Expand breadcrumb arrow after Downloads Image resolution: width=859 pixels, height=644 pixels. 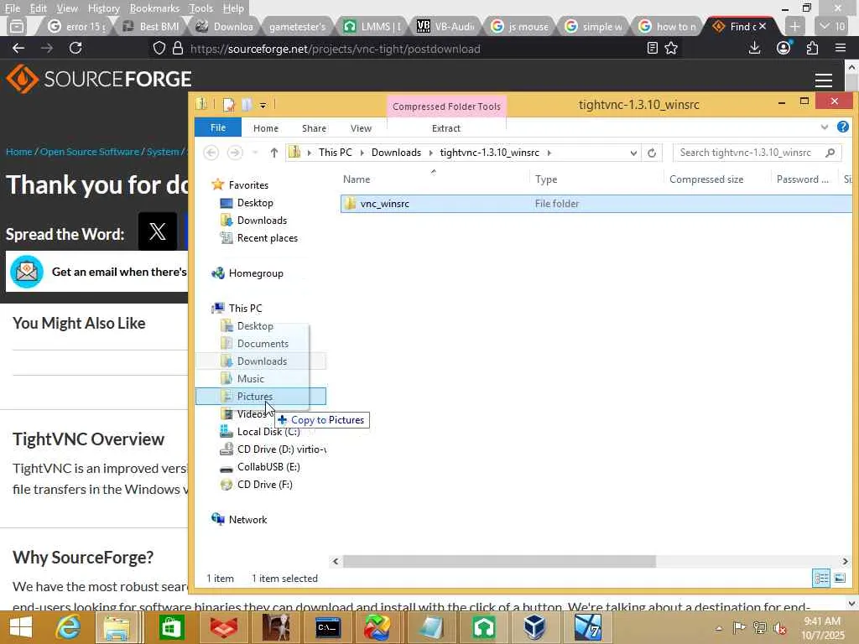click(x=430, y=153)
